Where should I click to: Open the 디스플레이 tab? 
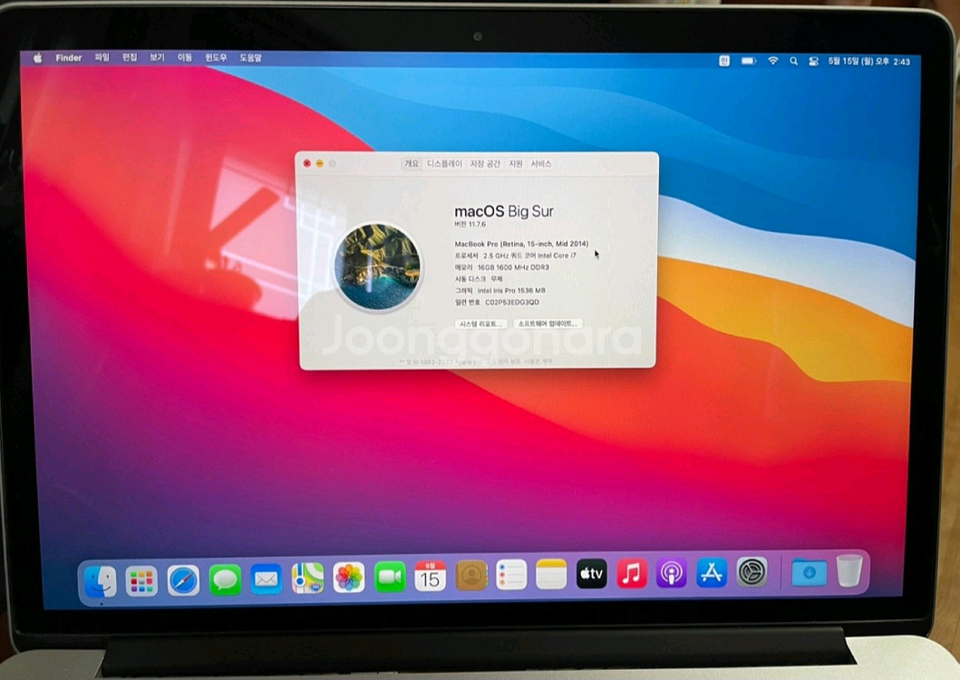click(444, 165)
